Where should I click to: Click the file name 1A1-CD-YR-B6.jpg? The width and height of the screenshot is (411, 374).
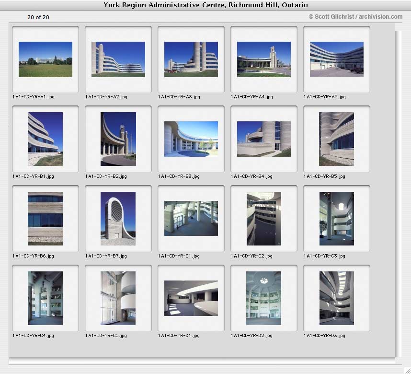33,256
